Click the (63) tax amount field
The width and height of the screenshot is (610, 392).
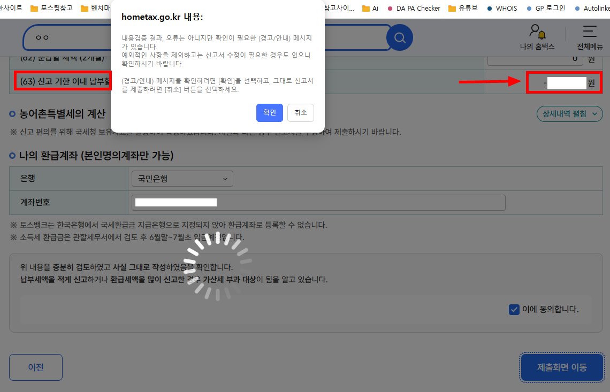(x=564, y=82)
